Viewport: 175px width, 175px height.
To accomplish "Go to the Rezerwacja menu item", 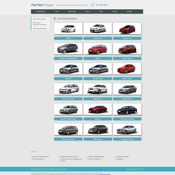I will coord(72,12).
